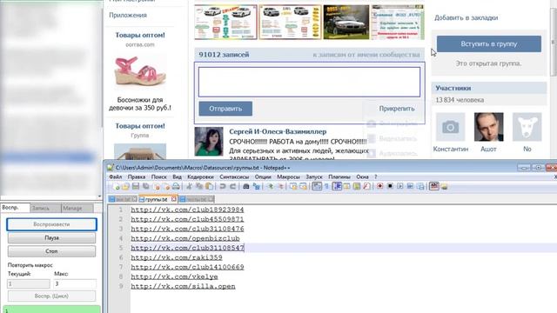Click the Playback macro icon in Notepad++
The width and height of the screenshot is (557, 313).
[400, 186]
